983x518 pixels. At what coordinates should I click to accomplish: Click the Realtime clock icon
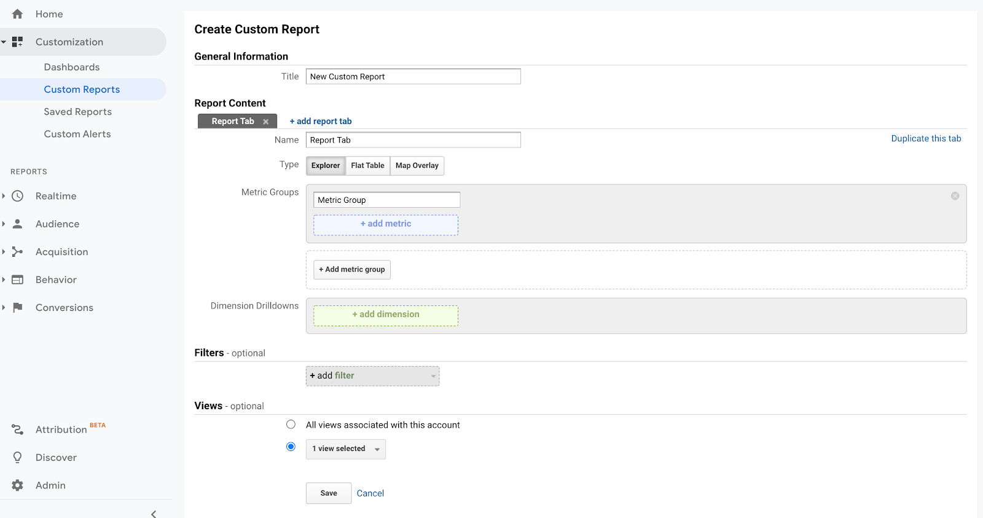pyautogui.click(x=17, y=196)
